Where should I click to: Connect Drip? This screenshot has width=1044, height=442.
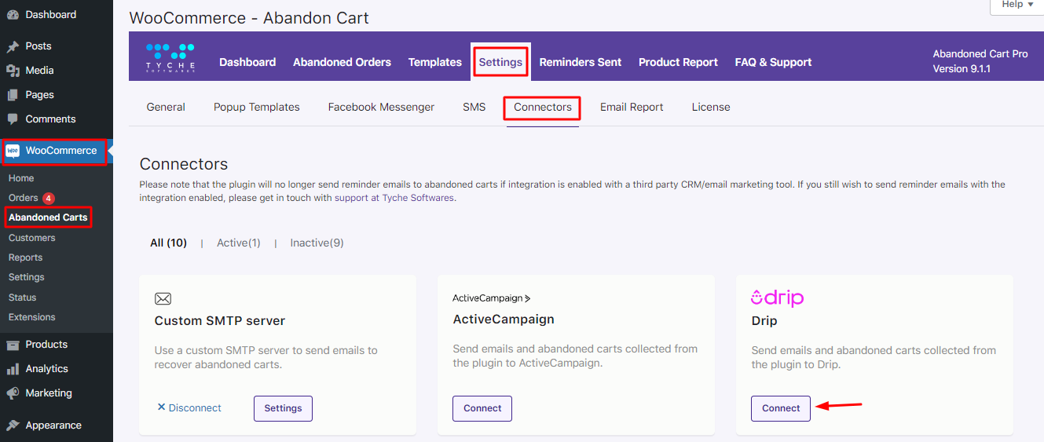click(x=781, y=408)
